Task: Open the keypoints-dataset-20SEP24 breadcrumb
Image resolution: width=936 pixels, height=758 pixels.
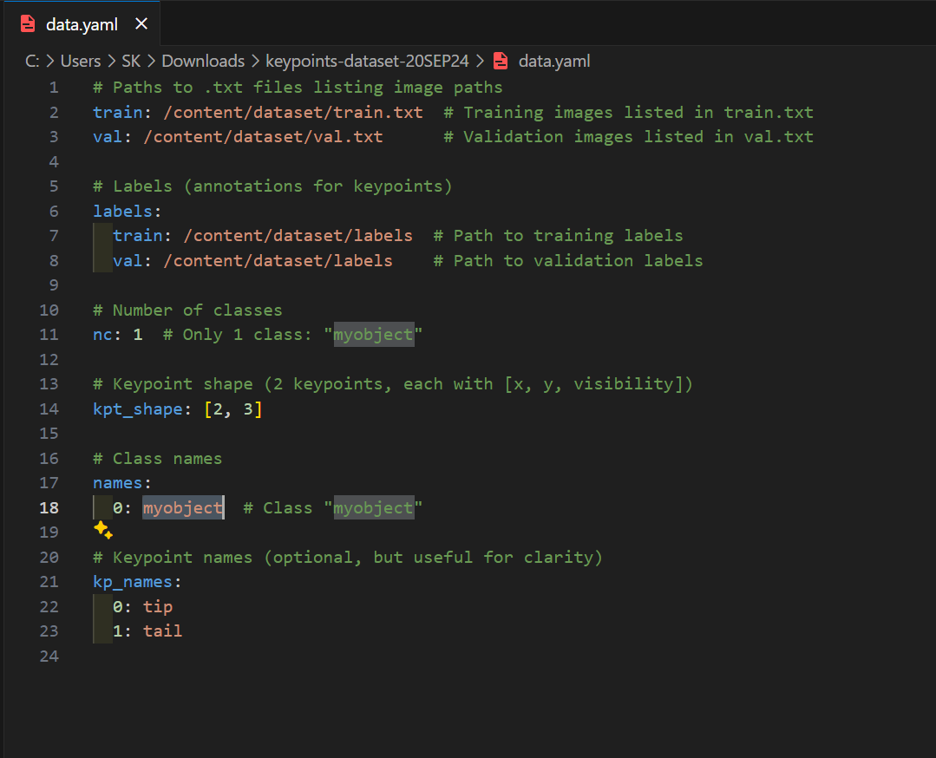Action: tap(367, 61)
